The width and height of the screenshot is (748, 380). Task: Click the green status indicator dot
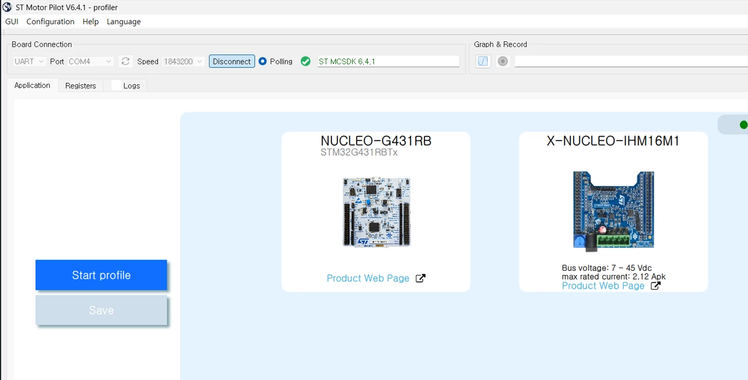pyautogui.click(x=743, y=125)
